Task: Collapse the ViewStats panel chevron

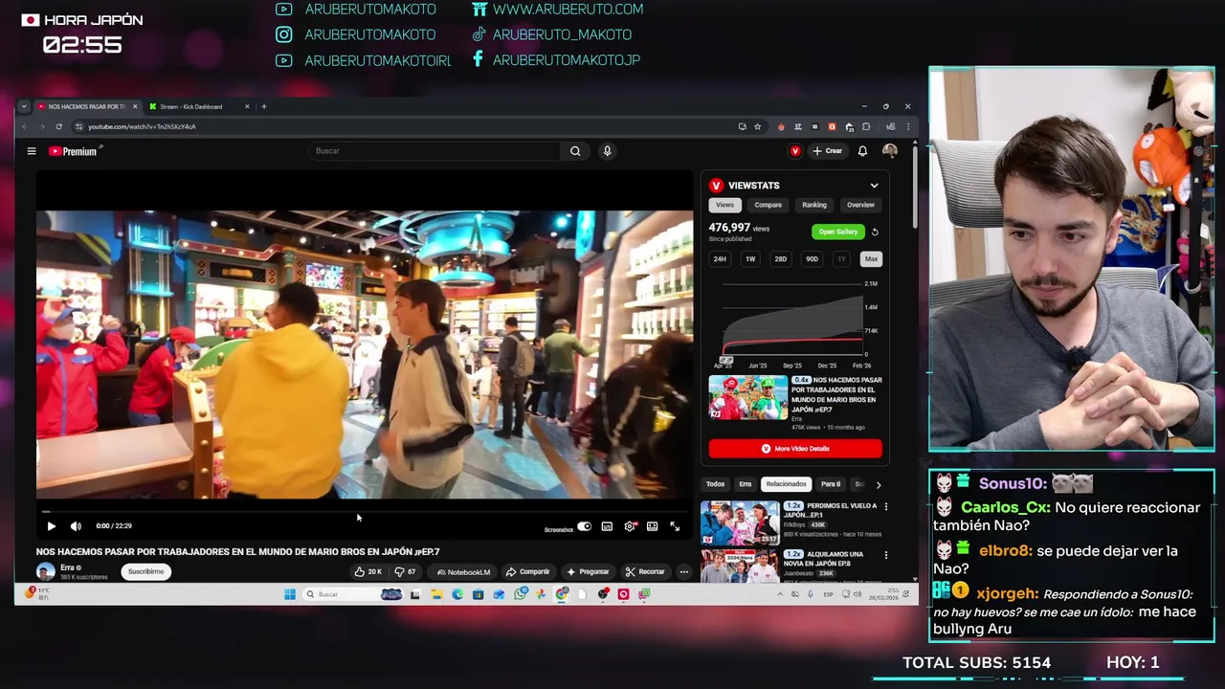Action: click(x=874, y=186)
